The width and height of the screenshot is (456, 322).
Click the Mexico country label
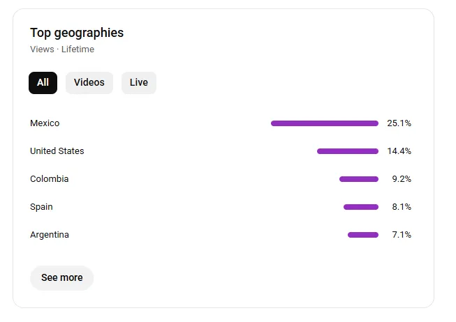click(45, 123)
